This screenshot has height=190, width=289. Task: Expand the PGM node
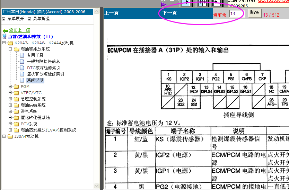point(10,86)
